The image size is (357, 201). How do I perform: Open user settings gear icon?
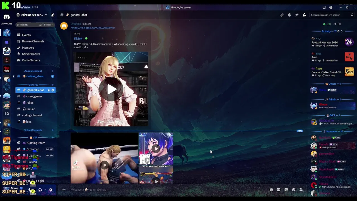(51, 190)
